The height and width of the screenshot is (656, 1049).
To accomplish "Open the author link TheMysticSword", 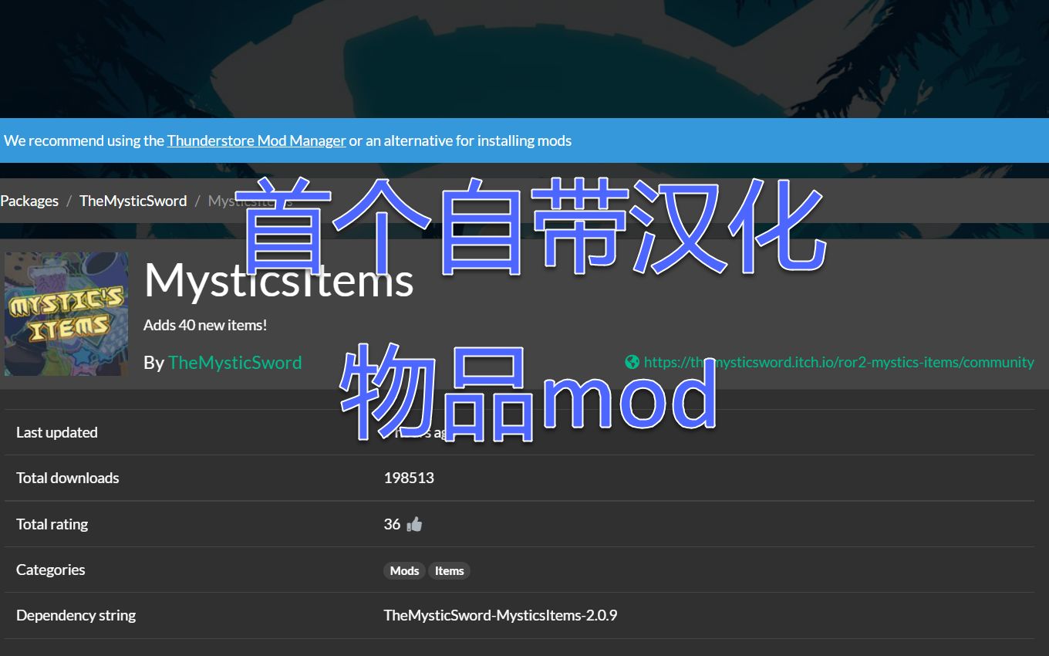I will 234,363.
